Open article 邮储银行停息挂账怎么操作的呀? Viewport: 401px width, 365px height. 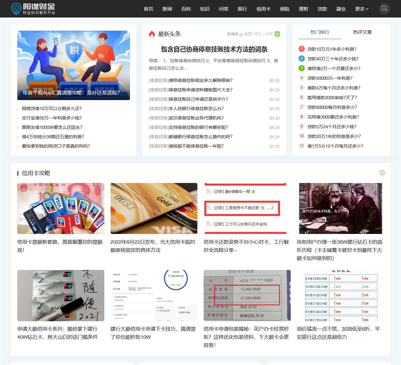[200, 137]
